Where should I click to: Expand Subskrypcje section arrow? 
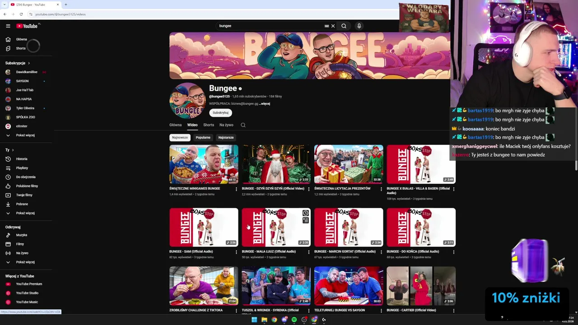click(x=29, y=63)
